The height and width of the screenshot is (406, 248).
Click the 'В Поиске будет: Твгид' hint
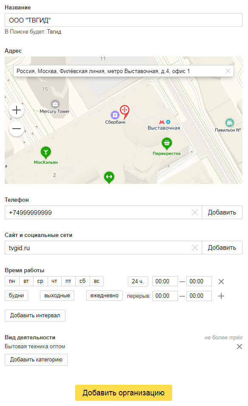click(x=33, y=32)
